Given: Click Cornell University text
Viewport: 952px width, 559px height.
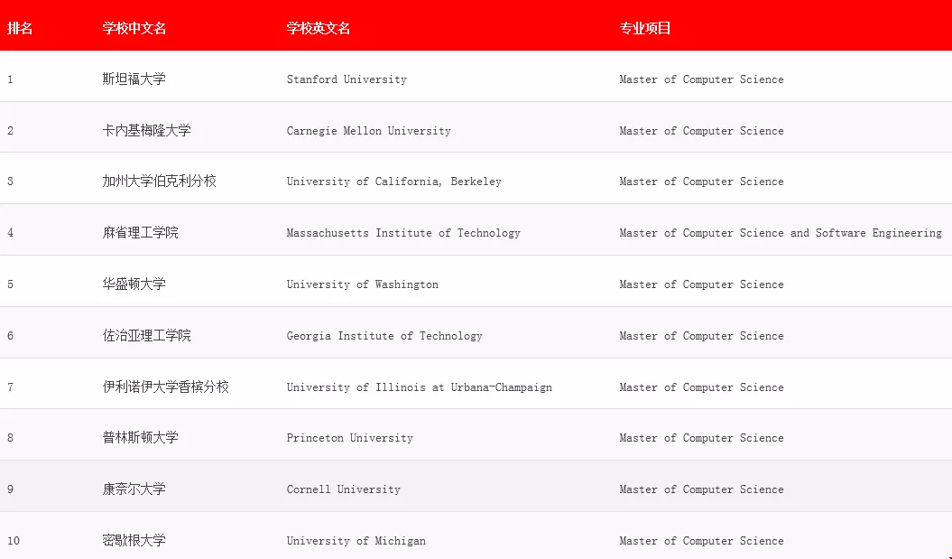Looking at the screenshot, I should click(x=344, y=489).
